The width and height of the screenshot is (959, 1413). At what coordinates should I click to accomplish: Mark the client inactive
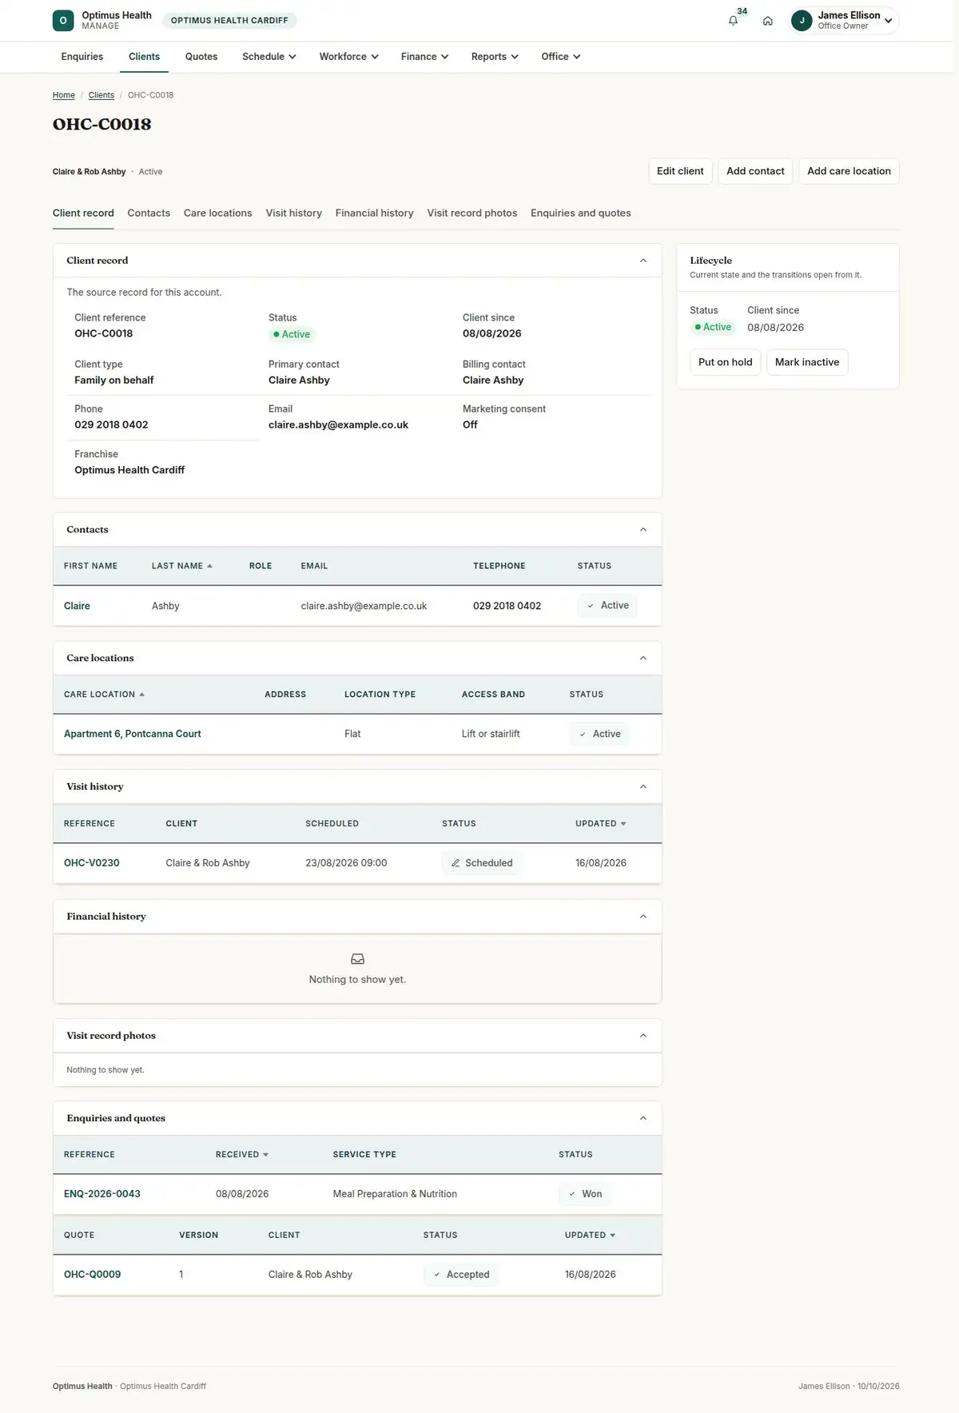coord(807,362)
